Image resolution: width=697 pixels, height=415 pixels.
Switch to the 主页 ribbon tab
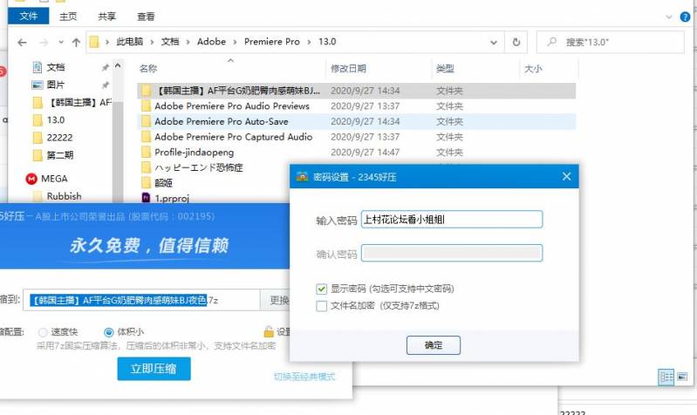(x=68, y=17)
